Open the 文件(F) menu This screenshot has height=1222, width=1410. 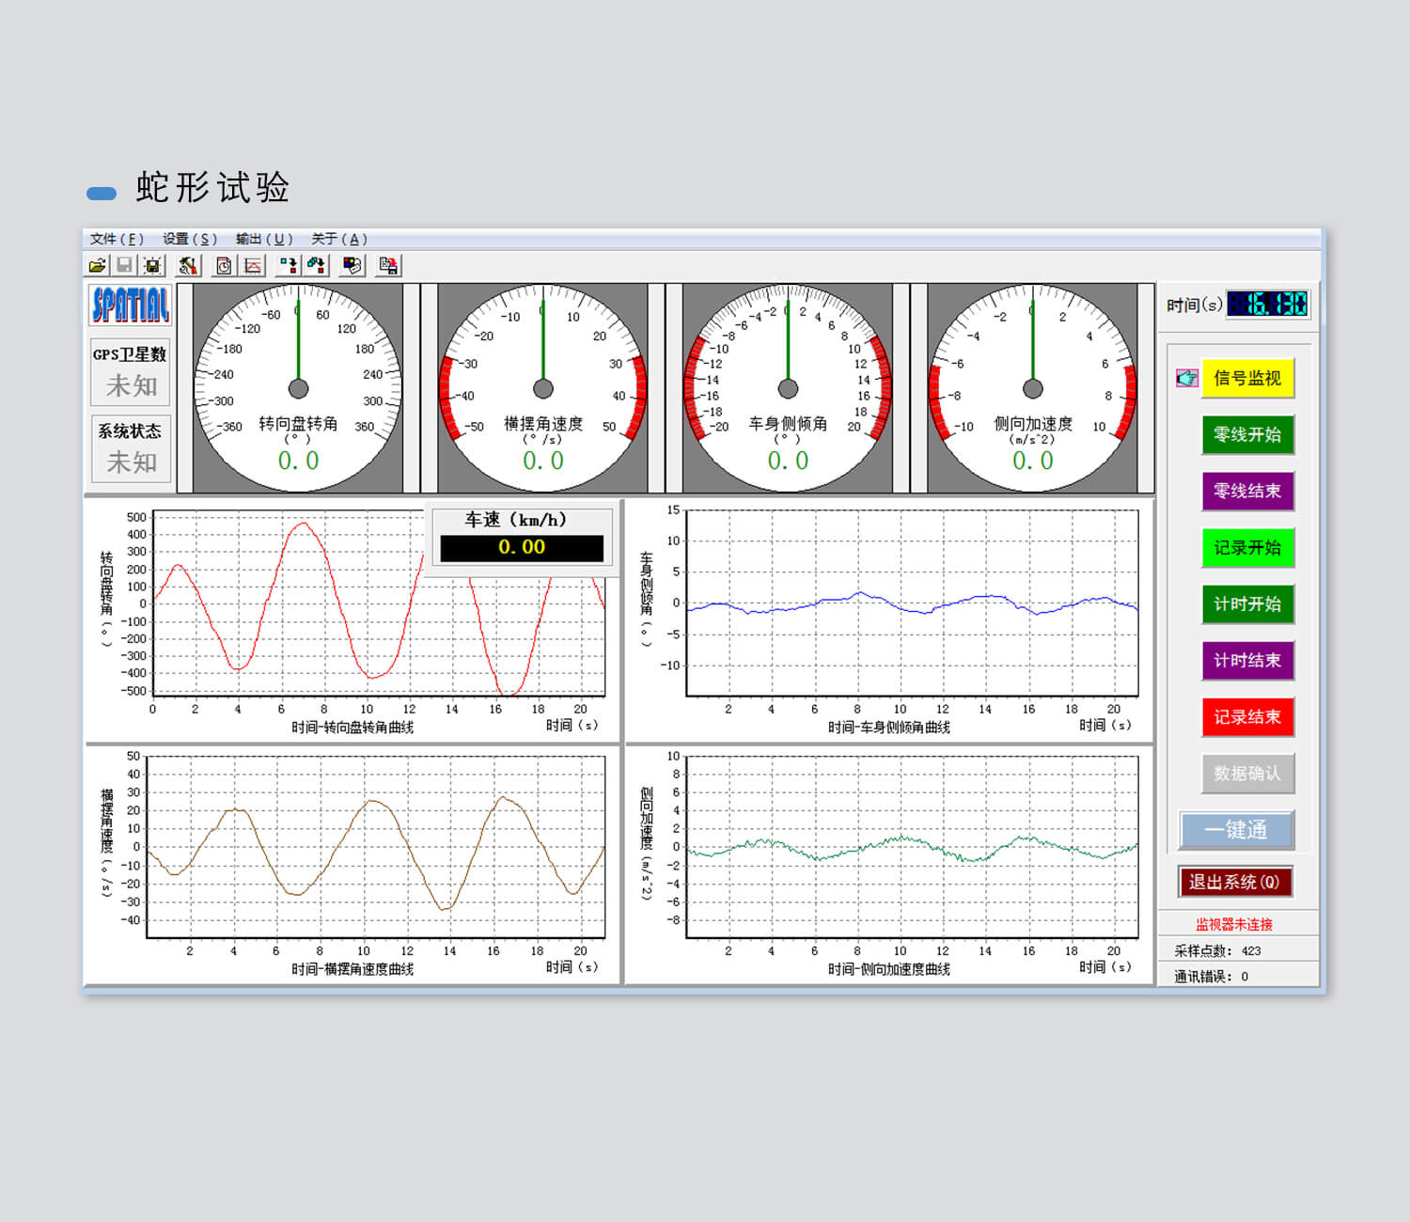(x=117, y=239)
